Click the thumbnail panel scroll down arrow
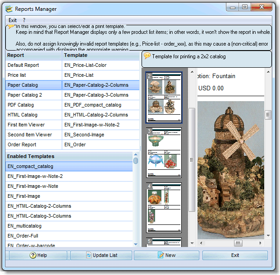 [192, 243]
